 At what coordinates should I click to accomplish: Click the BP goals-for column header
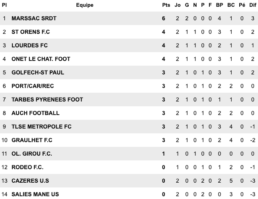point(219,5)
